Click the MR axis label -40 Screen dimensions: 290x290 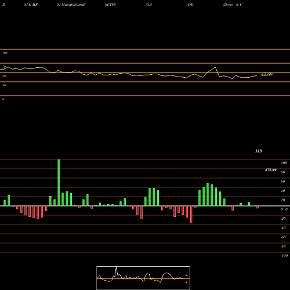point(283,228)
